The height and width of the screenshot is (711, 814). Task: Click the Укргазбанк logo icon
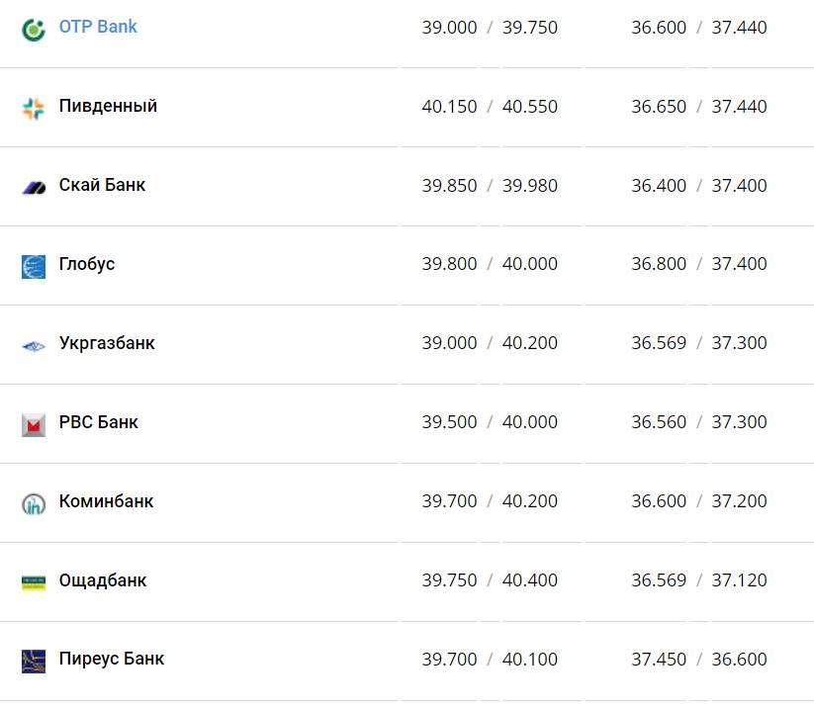pyautogui.click(x=34, y=345)
